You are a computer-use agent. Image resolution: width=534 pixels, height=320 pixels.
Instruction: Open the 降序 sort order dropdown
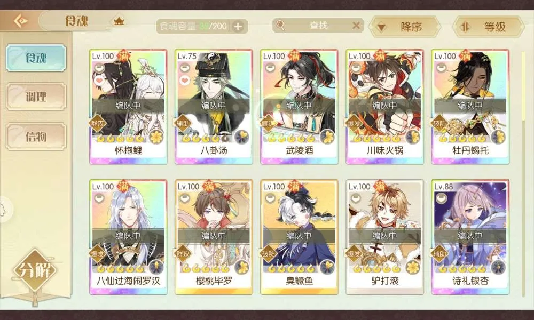[404, 27]
